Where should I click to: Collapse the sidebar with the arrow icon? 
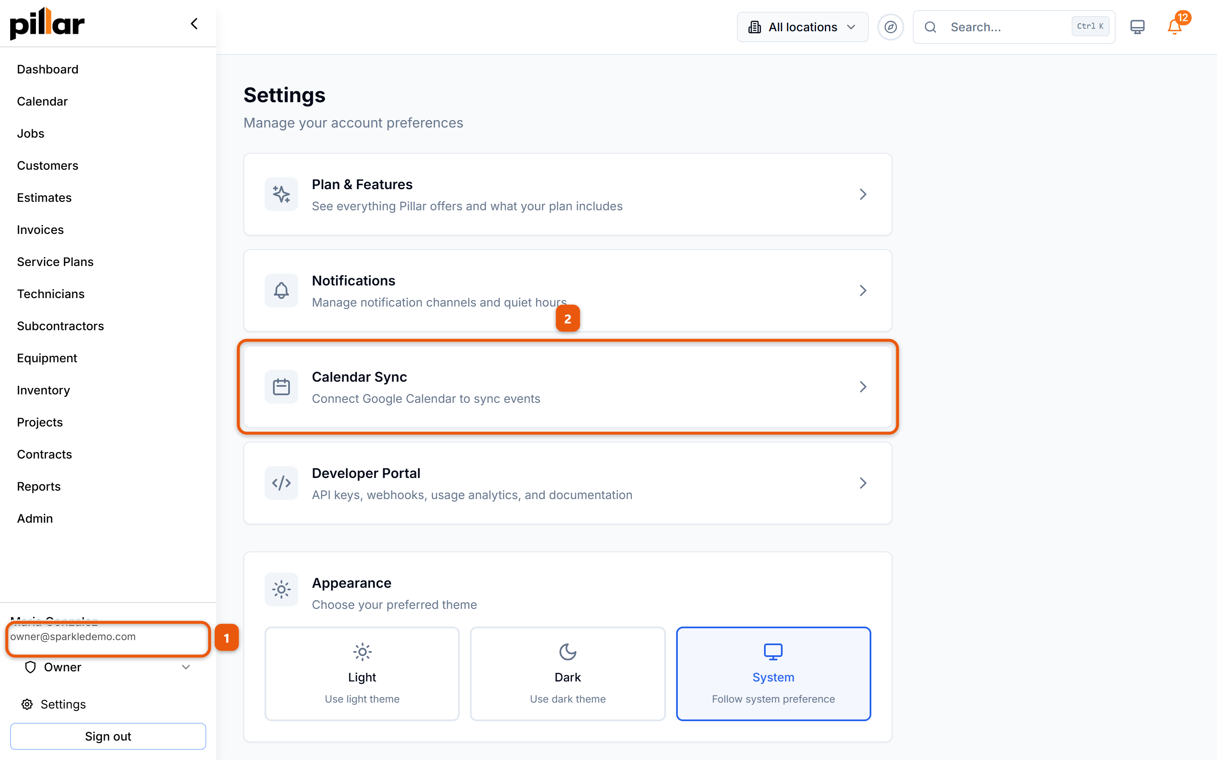194,24
